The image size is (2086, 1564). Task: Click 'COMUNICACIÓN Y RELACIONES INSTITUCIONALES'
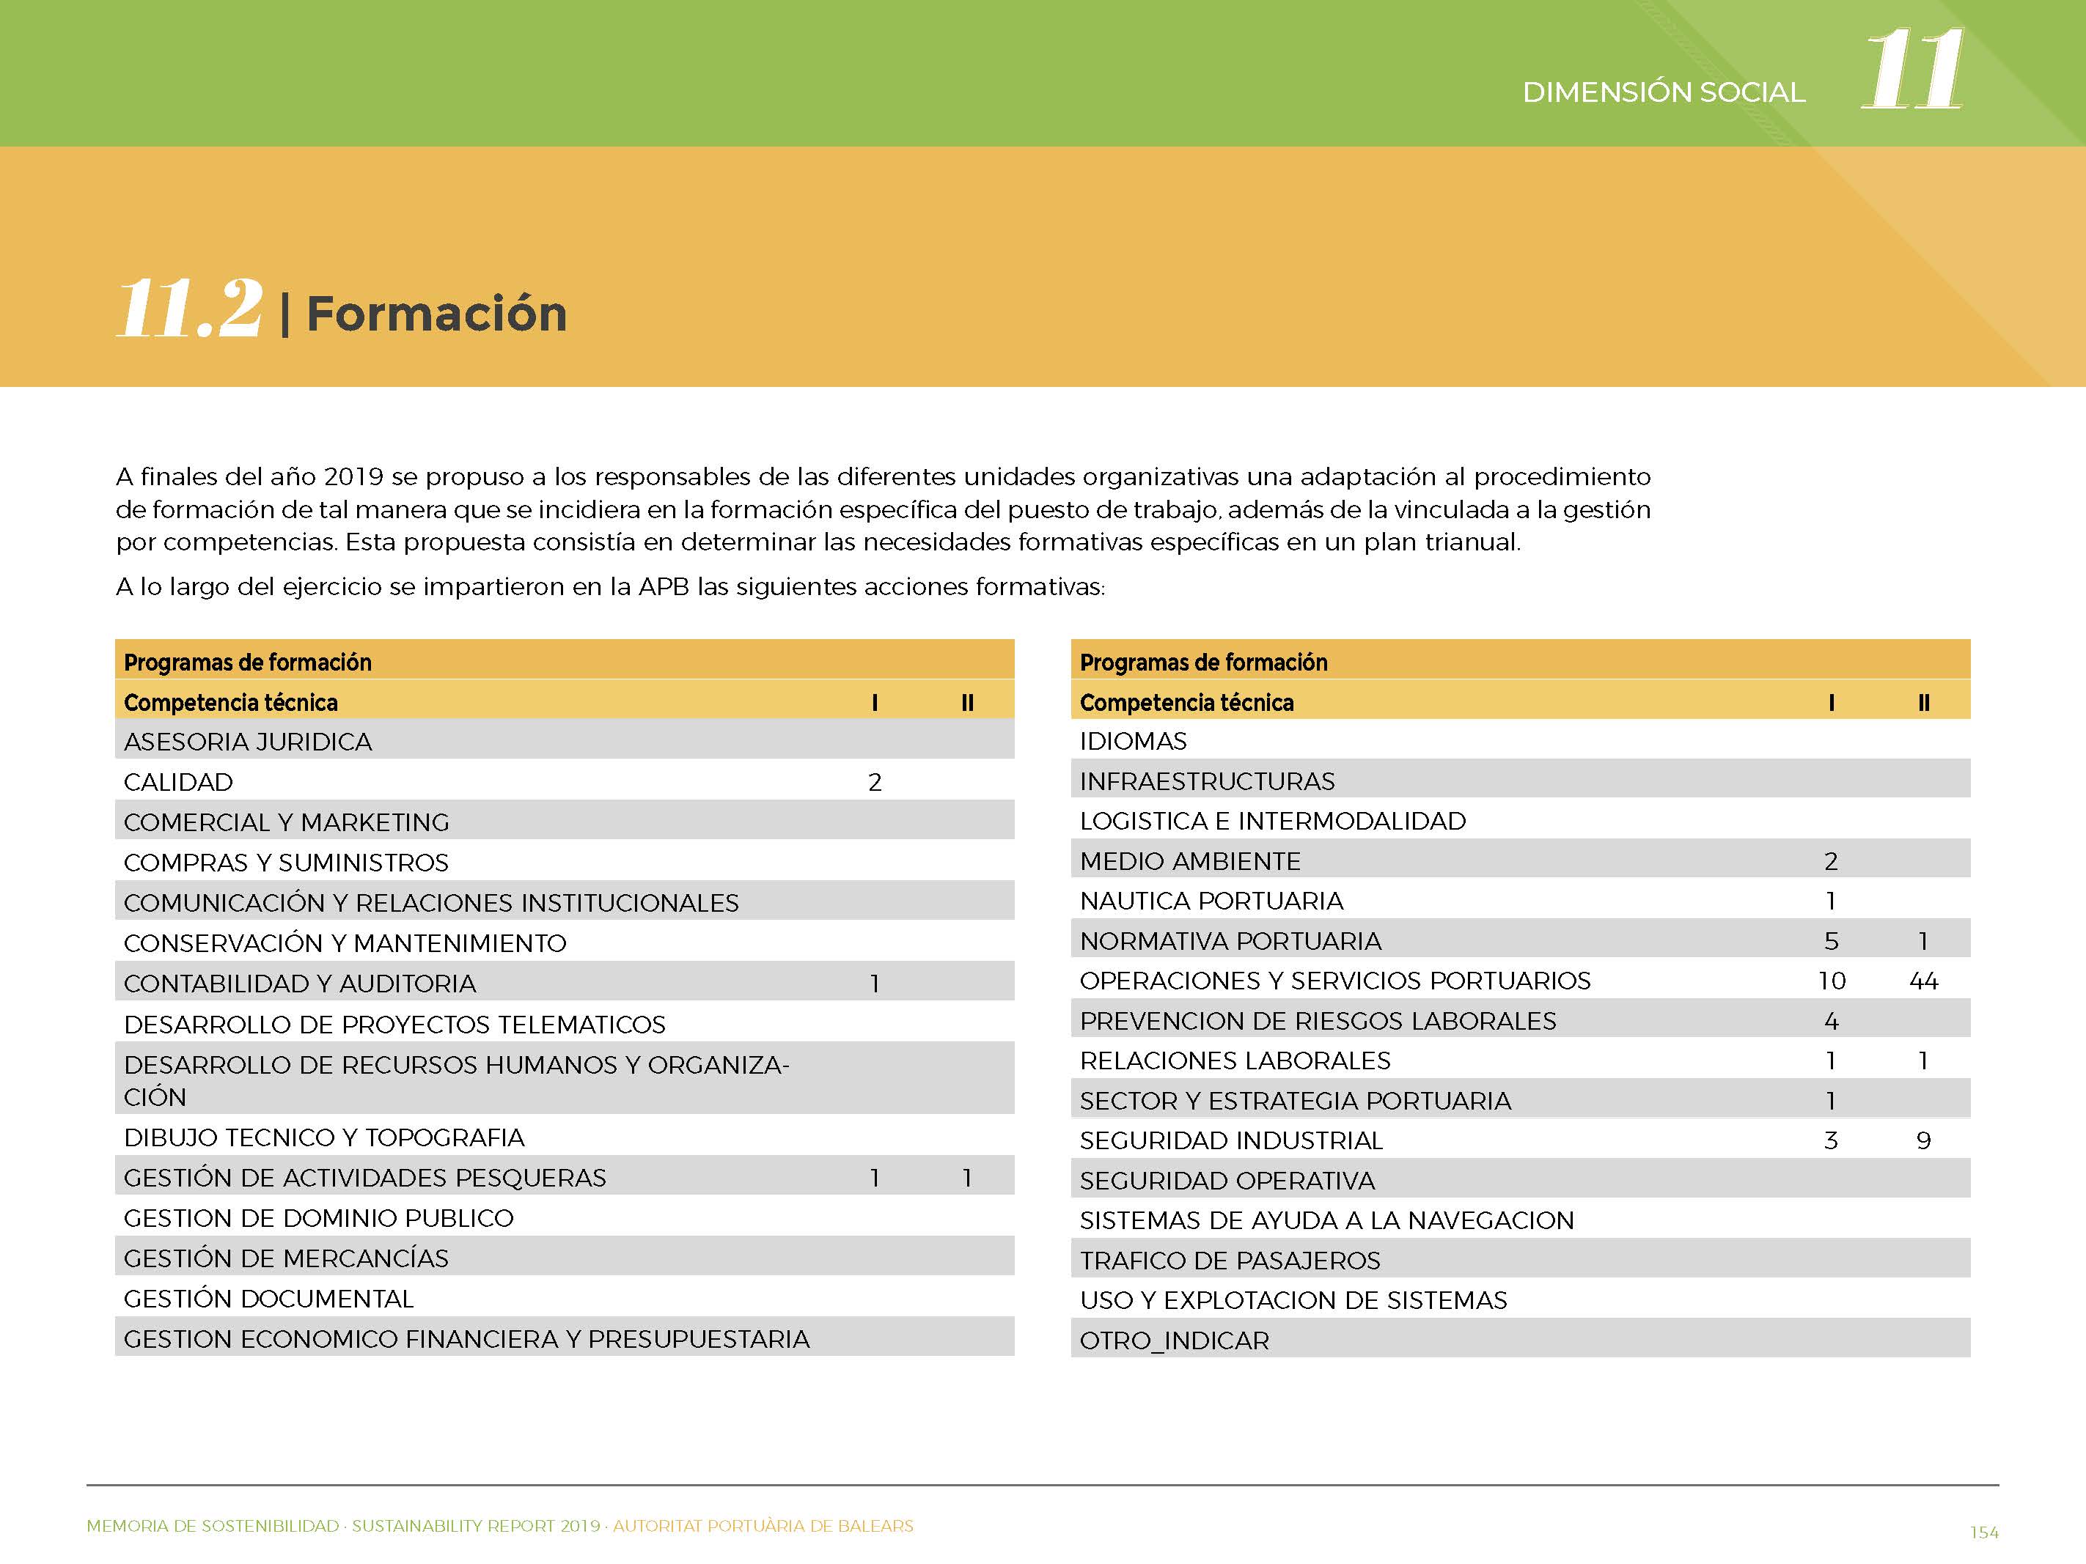[x=431, y=902]
